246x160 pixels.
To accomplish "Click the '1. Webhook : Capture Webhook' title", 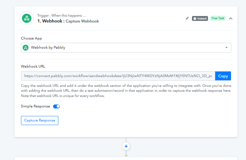I will tap(68, 21).
